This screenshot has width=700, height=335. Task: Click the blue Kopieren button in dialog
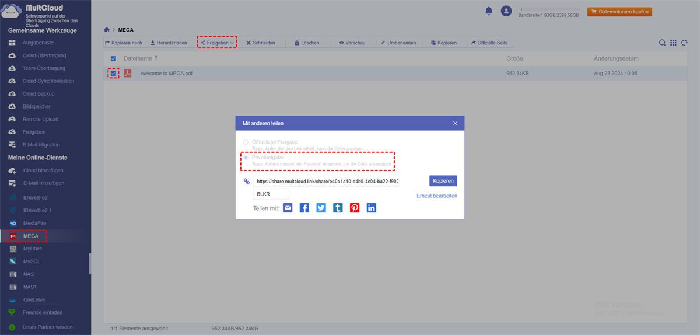443,181
